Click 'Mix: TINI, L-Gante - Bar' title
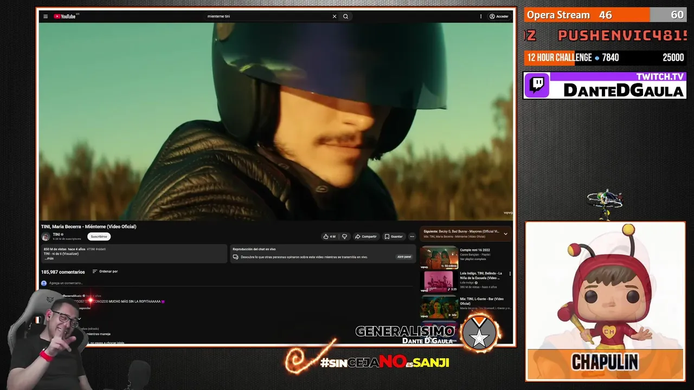This screenshot has width=694, height=390. (x=482, y=301)
